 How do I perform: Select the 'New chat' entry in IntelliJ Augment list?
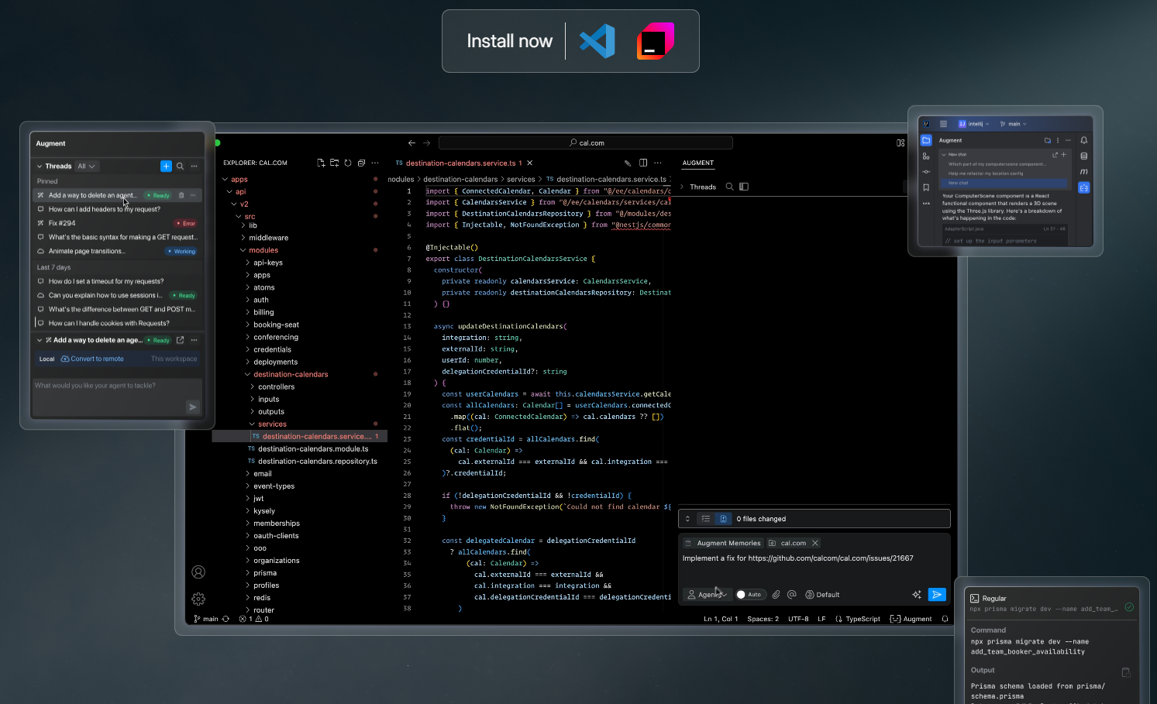click(1004, 184)
